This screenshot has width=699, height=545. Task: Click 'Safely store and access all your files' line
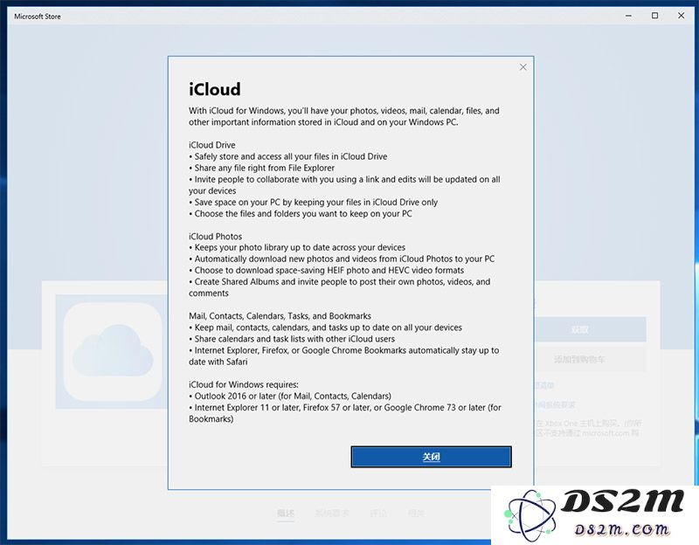[288, 156]
